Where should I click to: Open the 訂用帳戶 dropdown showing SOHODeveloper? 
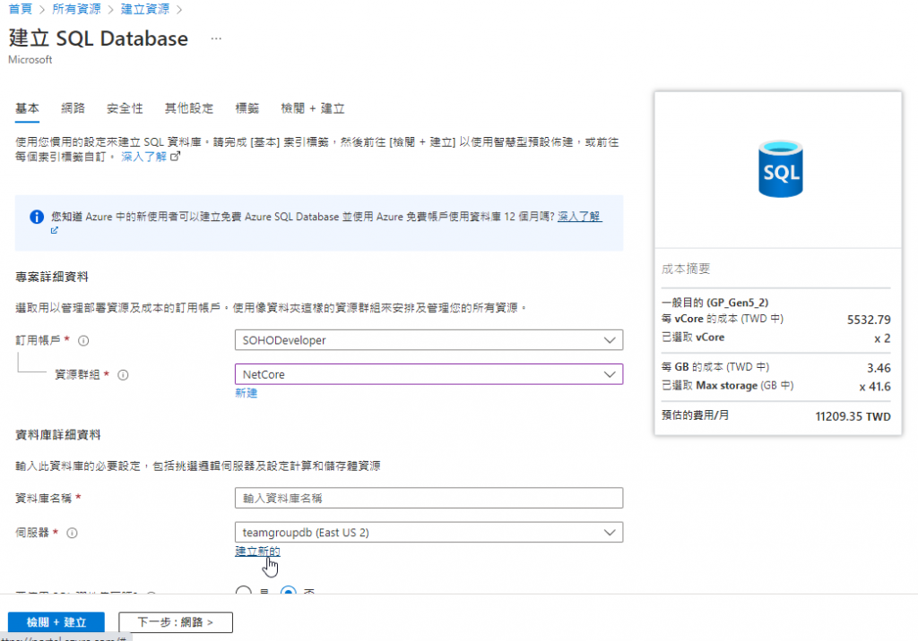pyautogui.click(x=429, y=340)
